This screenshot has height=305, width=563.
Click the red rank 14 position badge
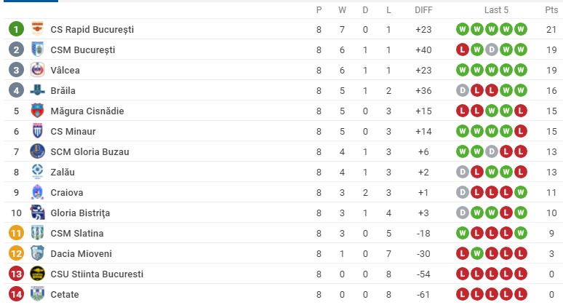[16, 294]
